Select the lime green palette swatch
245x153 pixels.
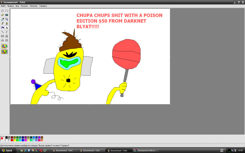18,140
